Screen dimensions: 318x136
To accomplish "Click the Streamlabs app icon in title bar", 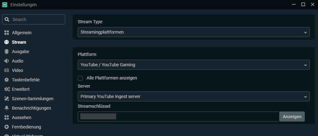I will coord(5,5).
